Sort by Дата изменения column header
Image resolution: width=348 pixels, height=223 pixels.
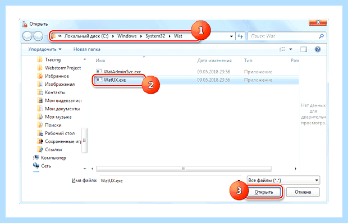[x=214, y=61]
